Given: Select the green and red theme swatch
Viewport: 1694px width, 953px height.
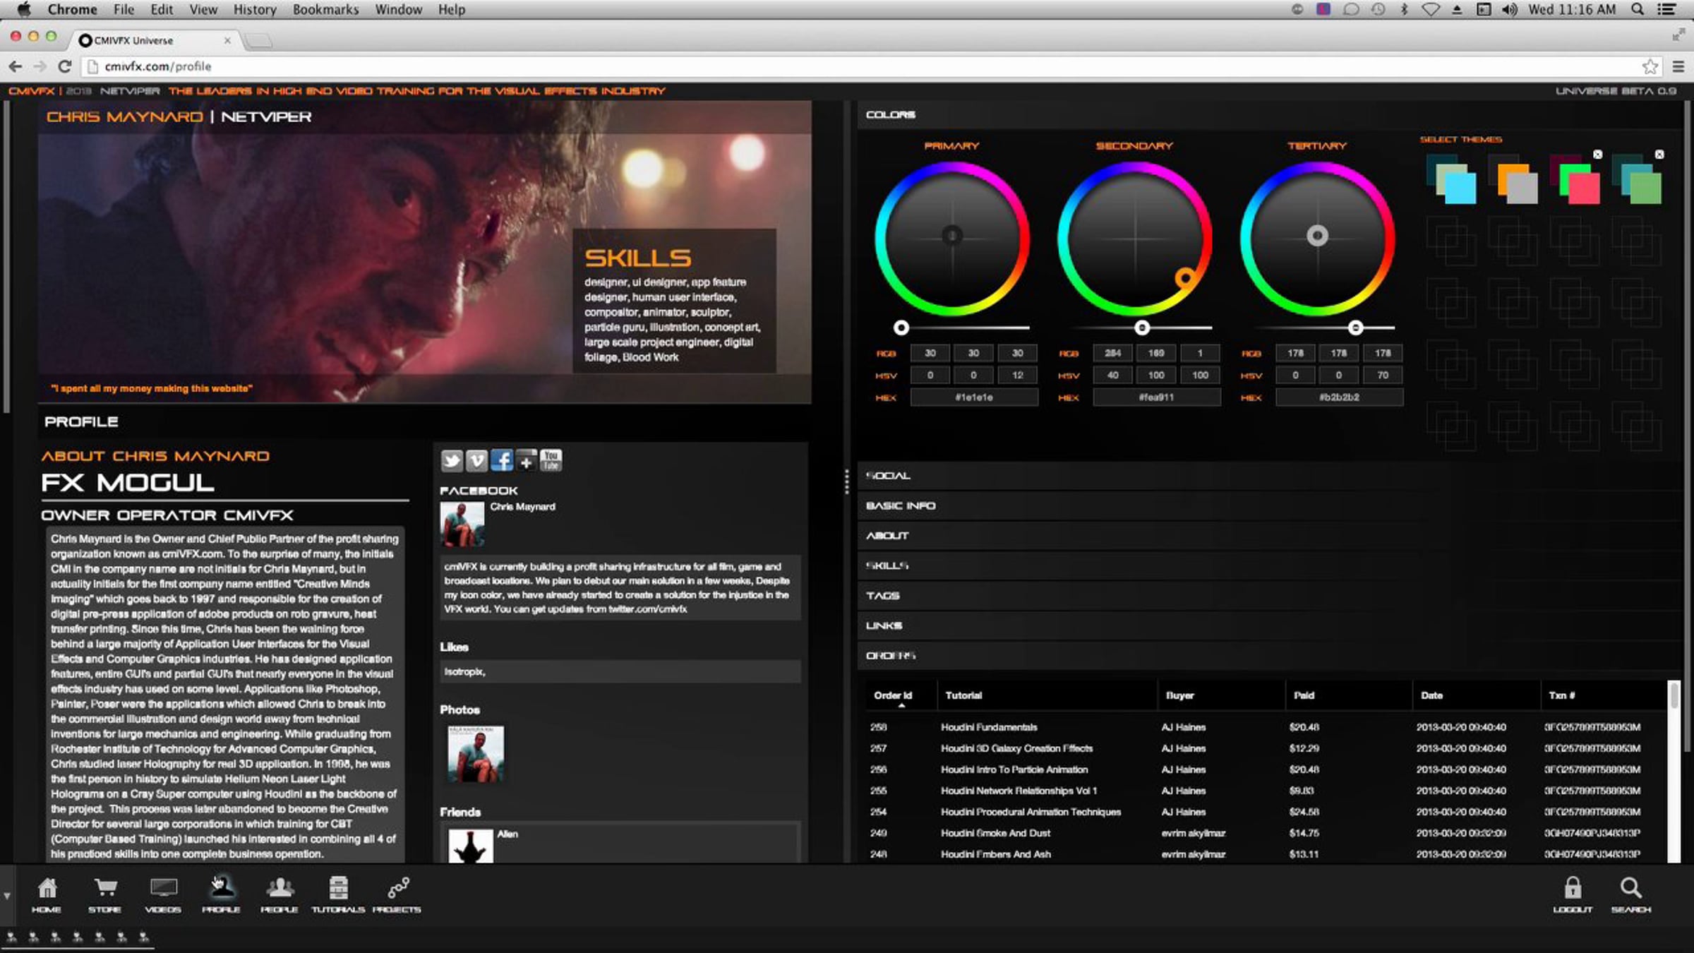Looking at the screenshot, I should click(x=1575, y=180).
